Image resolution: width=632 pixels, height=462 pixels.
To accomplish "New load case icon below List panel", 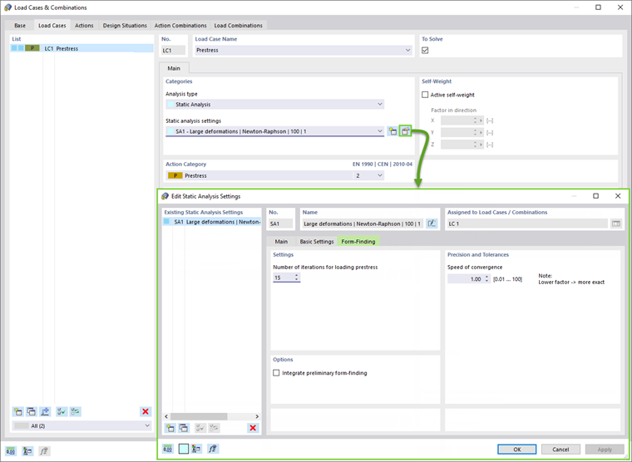I will point(17,411).
